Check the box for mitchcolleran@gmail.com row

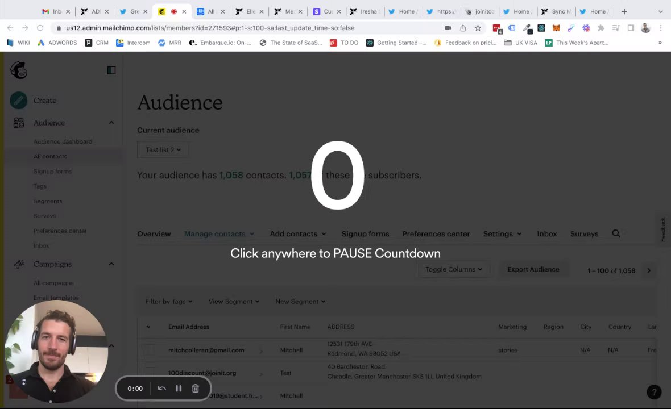point(148,350)
